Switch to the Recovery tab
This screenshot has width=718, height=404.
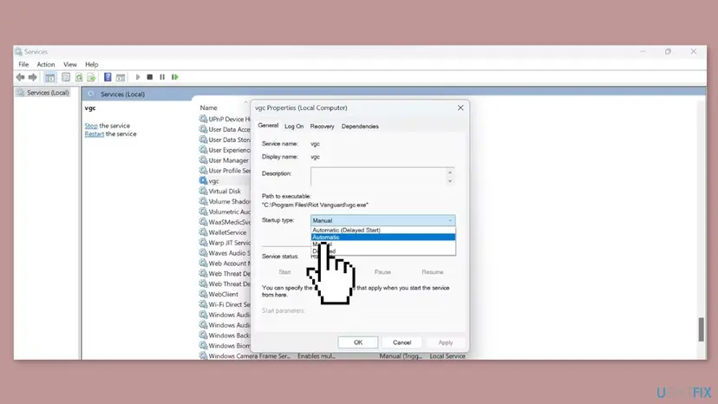click(322, 126)
